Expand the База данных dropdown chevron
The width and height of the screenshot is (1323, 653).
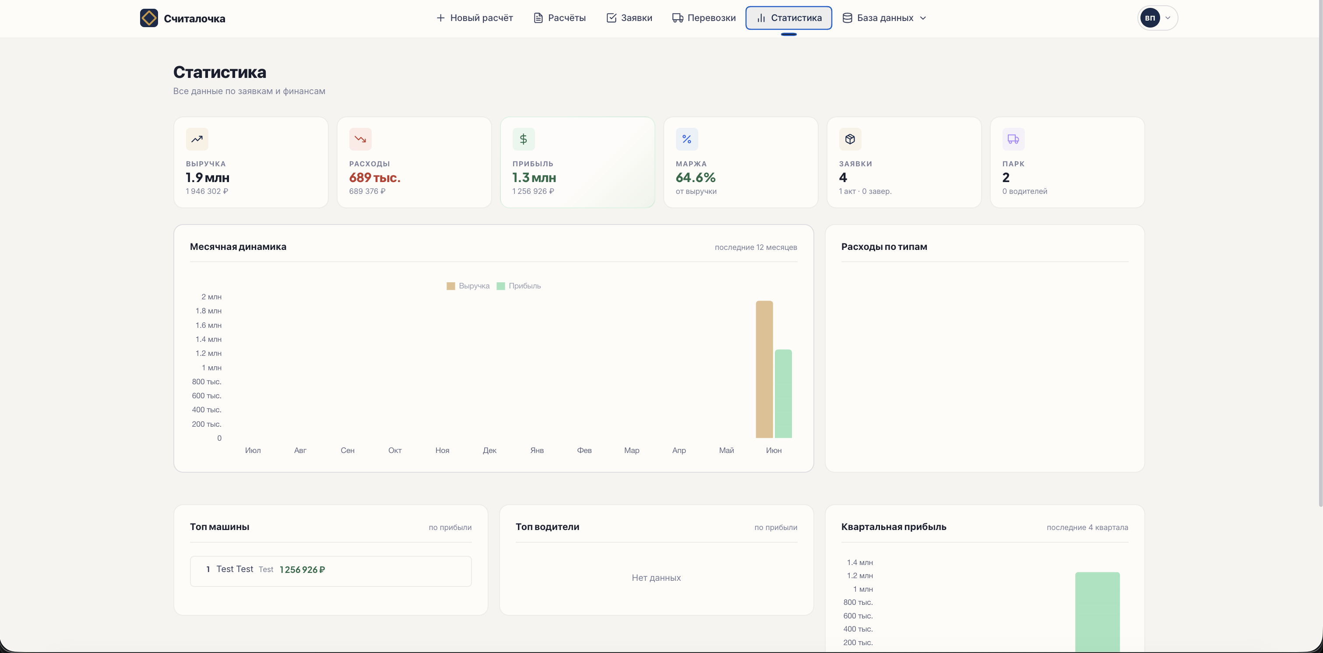922,18
